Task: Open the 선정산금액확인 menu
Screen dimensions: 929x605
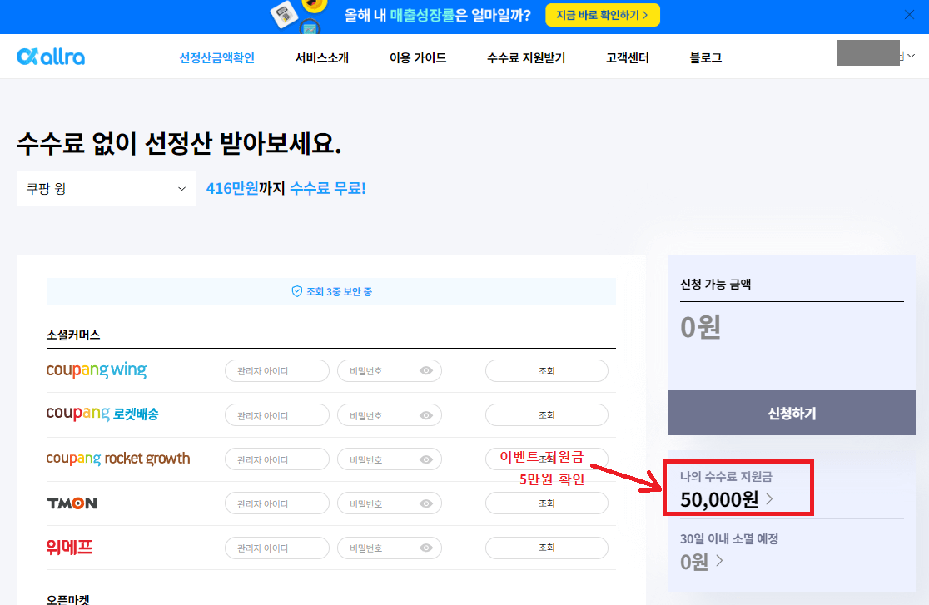Action: 216,57
